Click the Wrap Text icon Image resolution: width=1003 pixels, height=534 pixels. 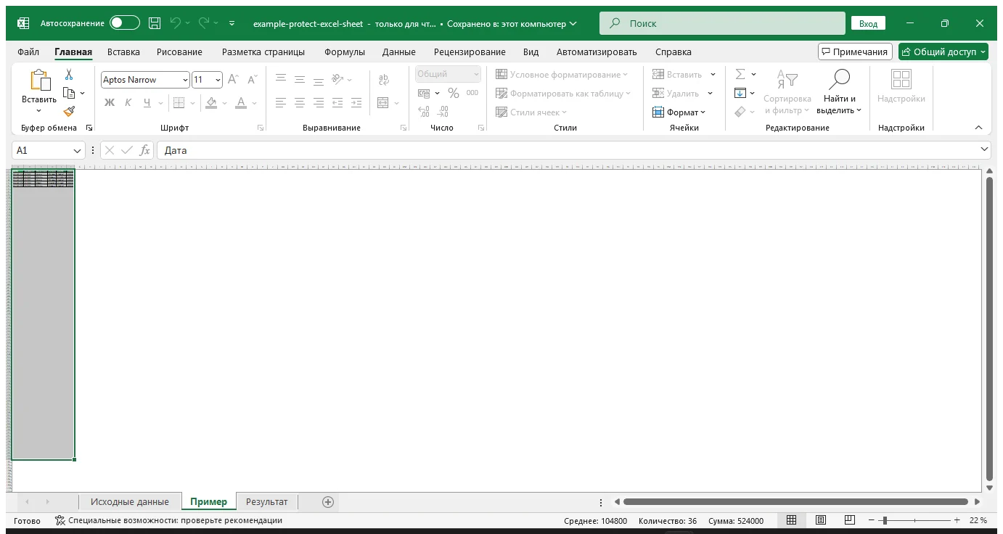pyautogui.click(x=384, y=80)
